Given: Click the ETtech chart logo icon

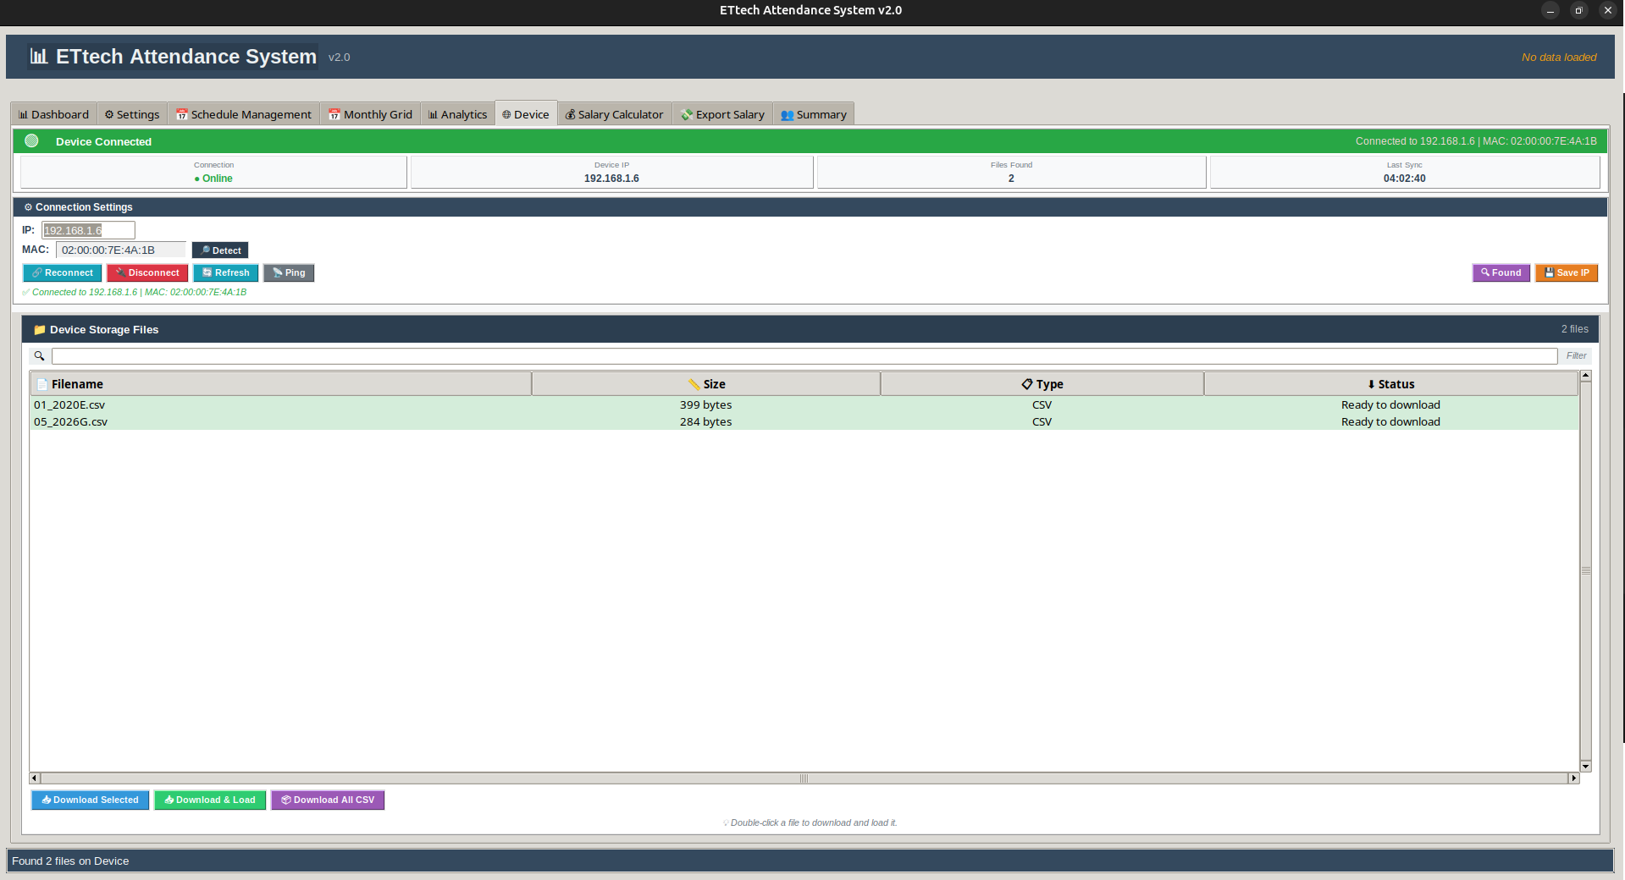Looking at the screenshot, I should [x=38, y=57].
